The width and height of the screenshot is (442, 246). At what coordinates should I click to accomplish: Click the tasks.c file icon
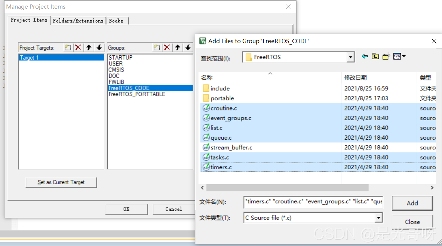tap(206, 157)
